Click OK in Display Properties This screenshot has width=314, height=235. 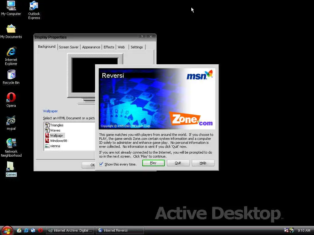tap(89, 165)
